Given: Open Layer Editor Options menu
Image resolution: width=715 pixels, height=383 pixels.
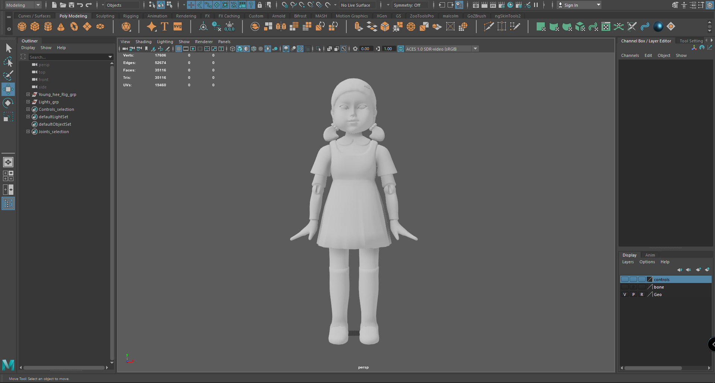Looking at the screenshot, I should pyautogui.click(x=647, y=262).
